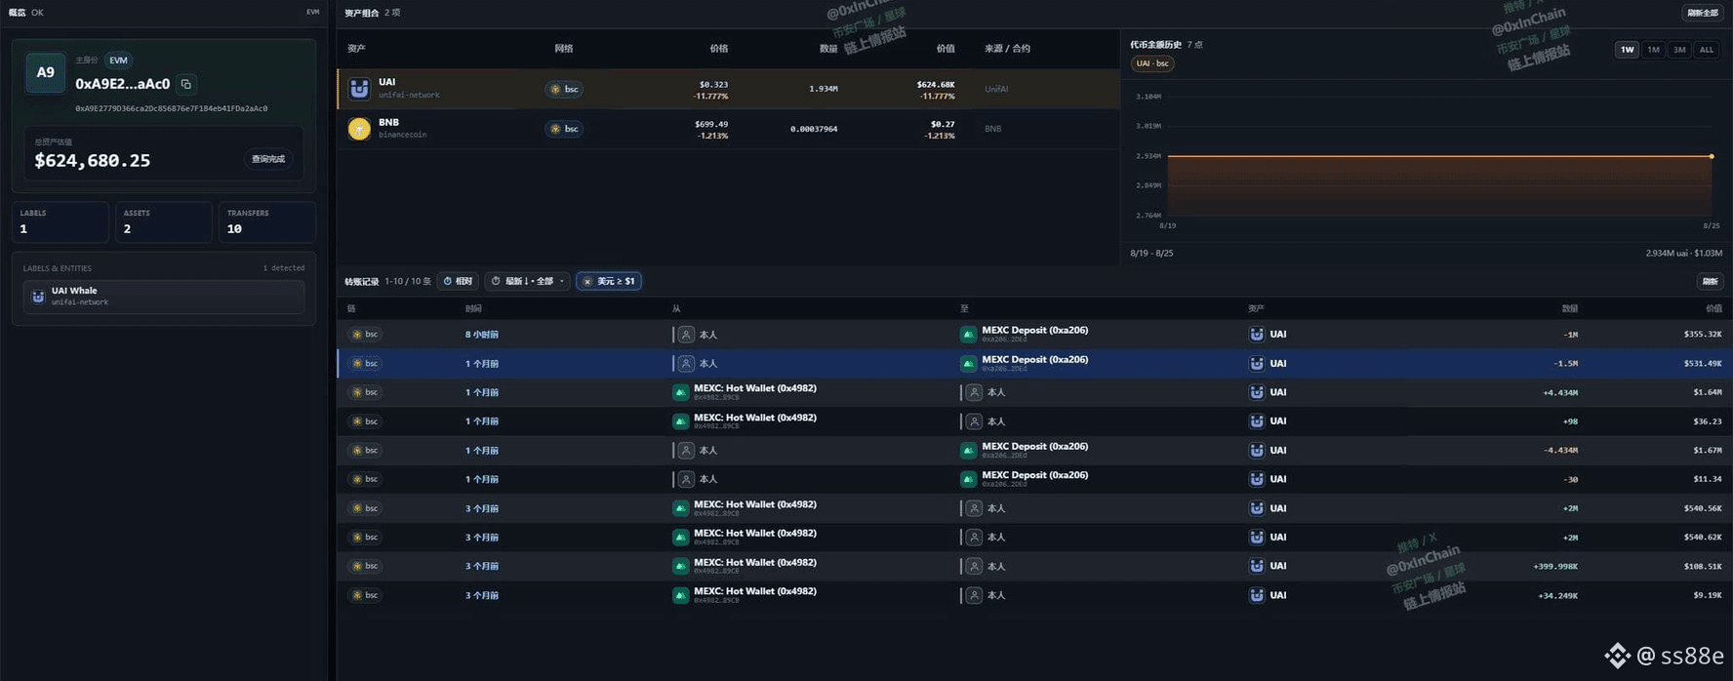Click the 8小时前 timestamp
The height and width of the screenshot is (681, 1733).
tap(482, 335)
